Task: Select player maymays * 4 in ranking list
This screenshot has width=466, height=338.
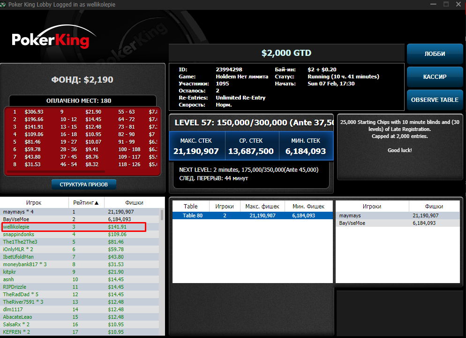Action: (80, 212)
